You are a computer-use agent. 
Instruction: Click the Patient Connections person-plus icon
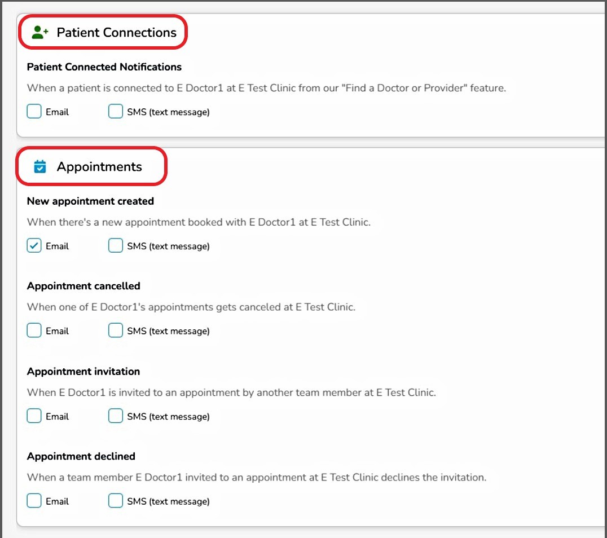pos(40,33)
